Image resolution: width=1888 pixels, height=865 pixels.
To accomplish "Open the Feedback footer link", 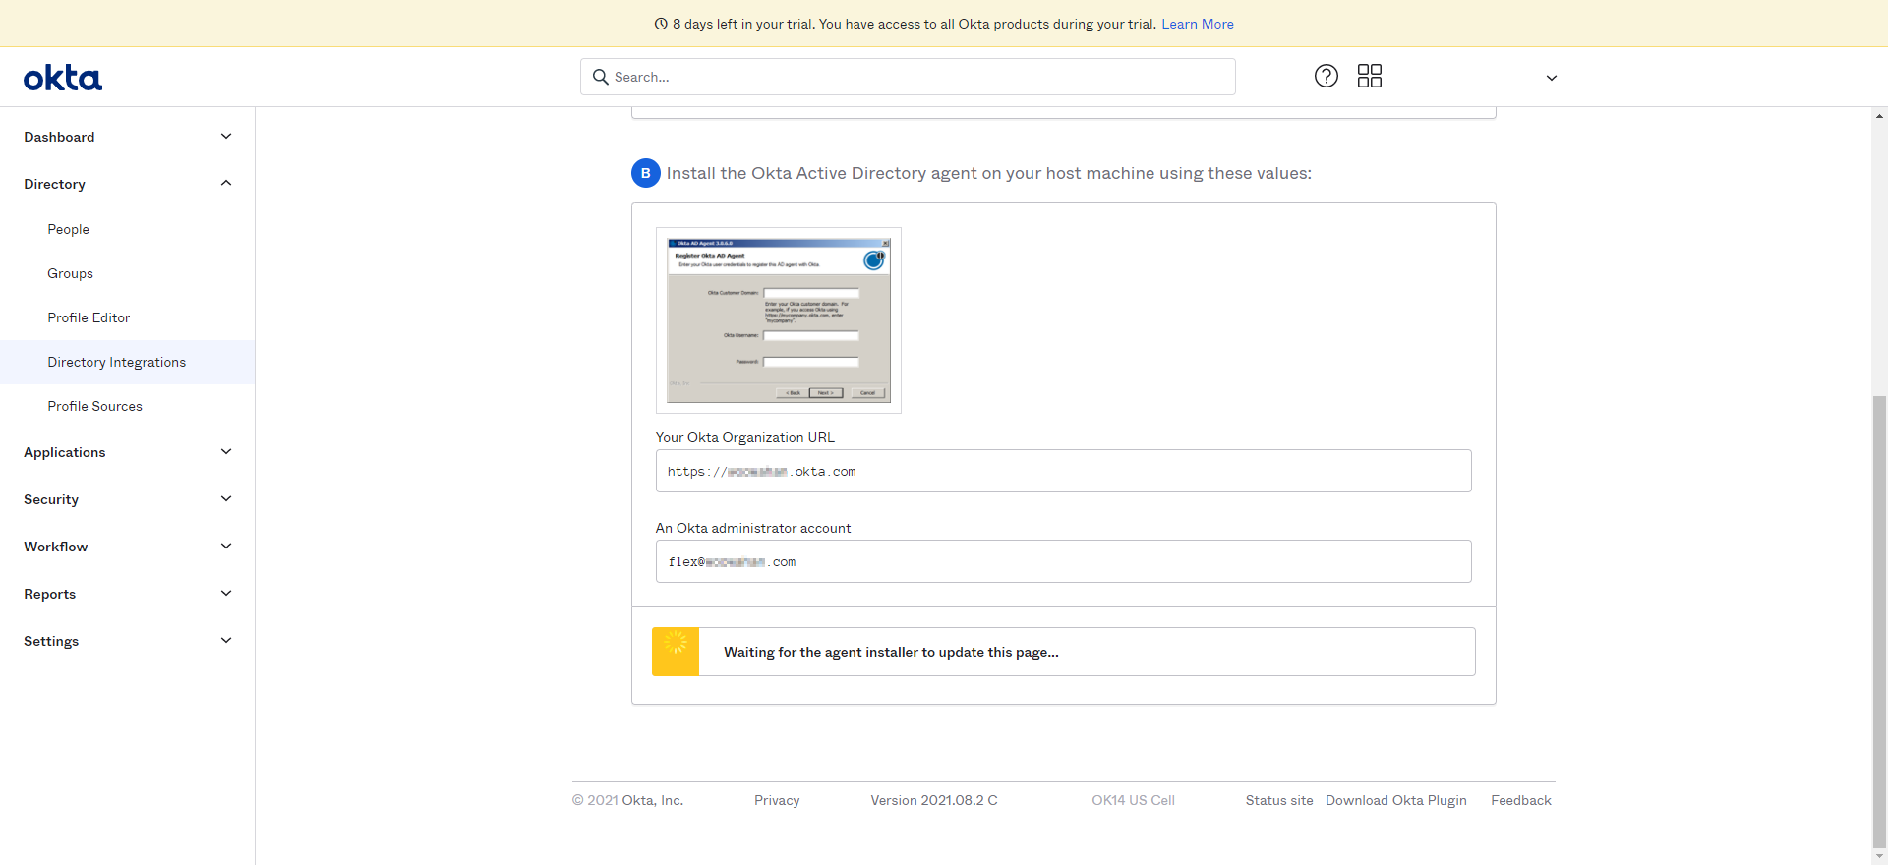I will [x=1521, y=800].
